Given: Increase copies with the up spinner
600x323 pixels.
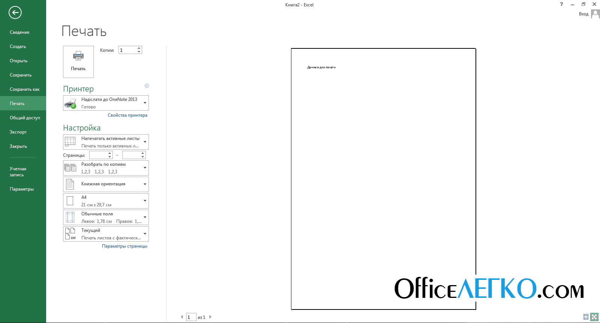Looking at the screenshot, I should tap(139, 48).
